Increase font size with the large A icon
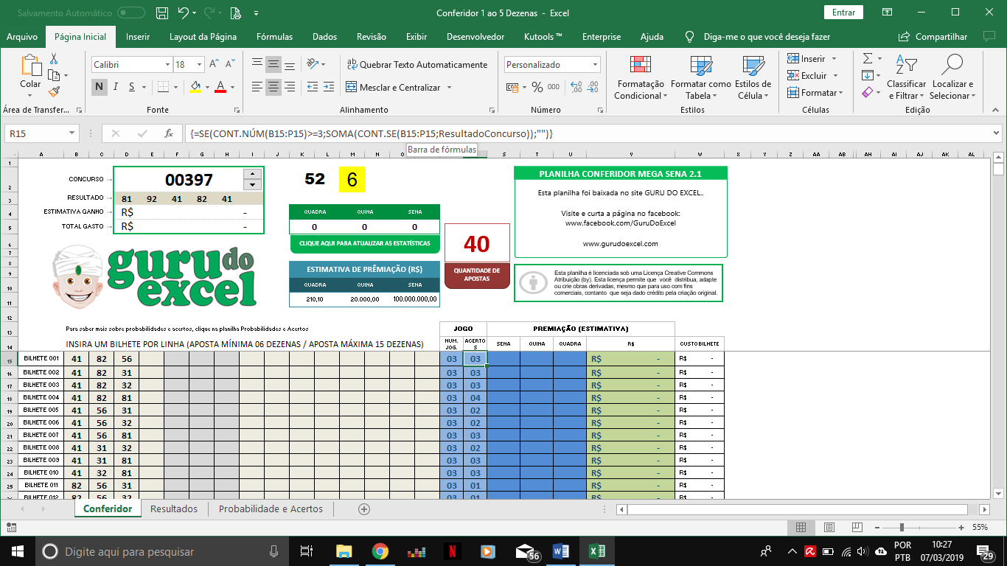1007x566 pixels. click(x=215, y=65)
